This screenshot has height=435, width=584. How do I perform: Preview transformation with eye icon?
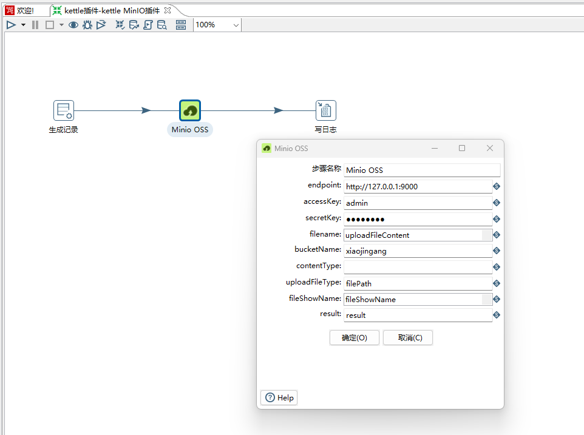point(73,25)
